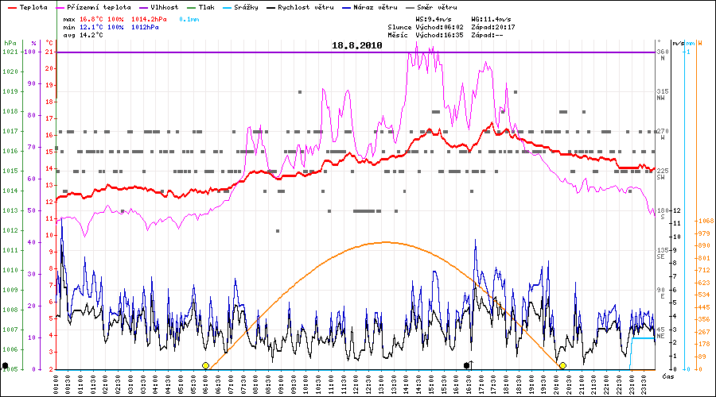Click the purple Vlhkost legend swatch
Viewport: 716px width, 397px height.
point(143,8)
